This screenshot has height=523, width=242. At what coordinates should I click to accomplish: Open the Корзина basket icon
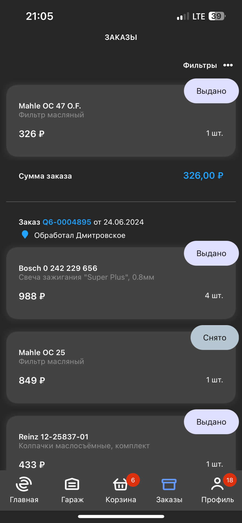point(120,485)
